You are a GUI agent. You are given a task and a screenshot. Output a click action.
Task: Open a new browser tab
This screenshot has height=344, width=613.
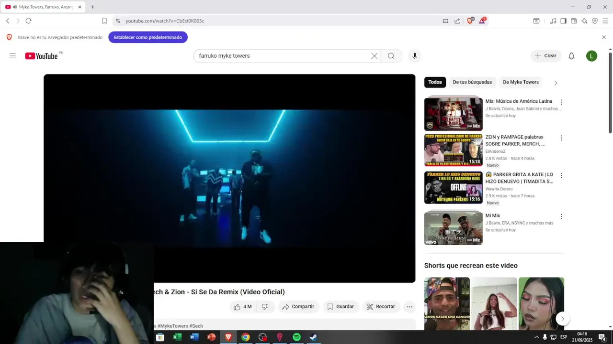coord(92,7)
